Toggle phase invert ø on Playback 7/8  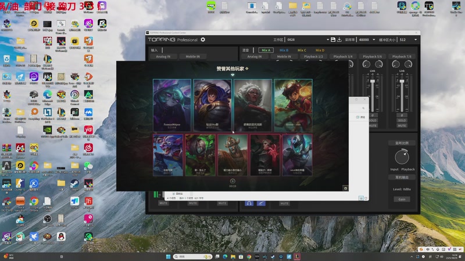click(402, 115)
